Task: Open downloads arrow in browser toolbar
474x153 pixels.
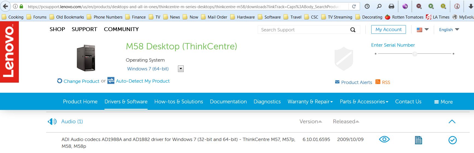Action: coord(470,6)
